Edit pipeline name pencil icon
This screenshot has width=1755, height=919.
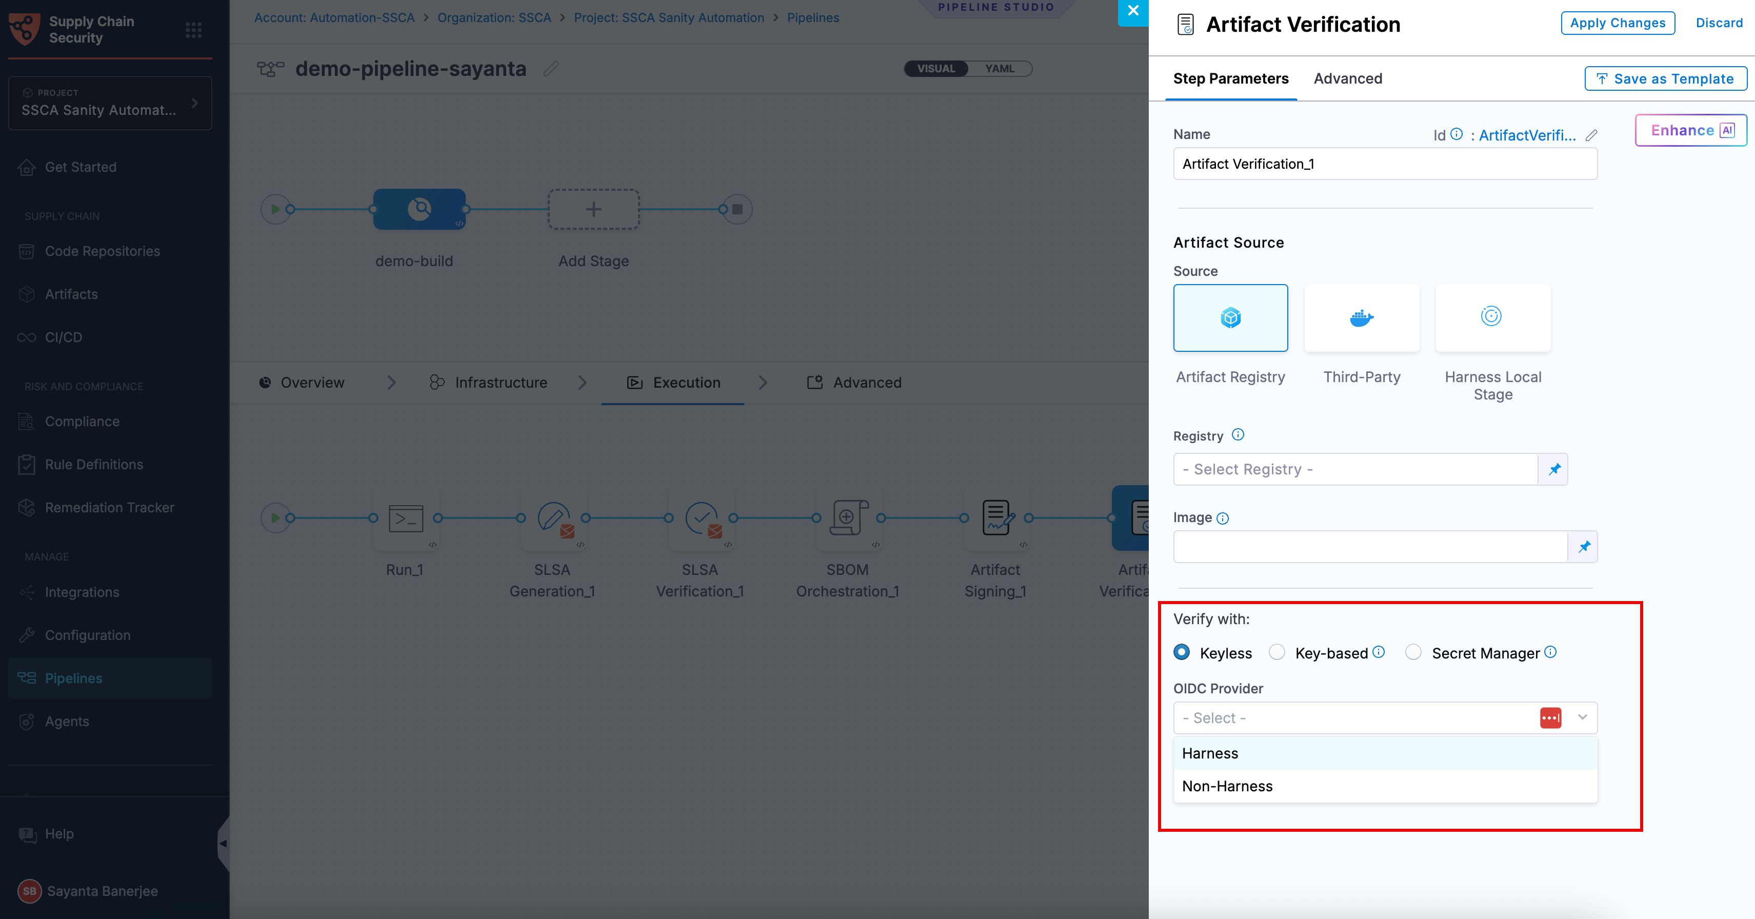tap(551, 69)
